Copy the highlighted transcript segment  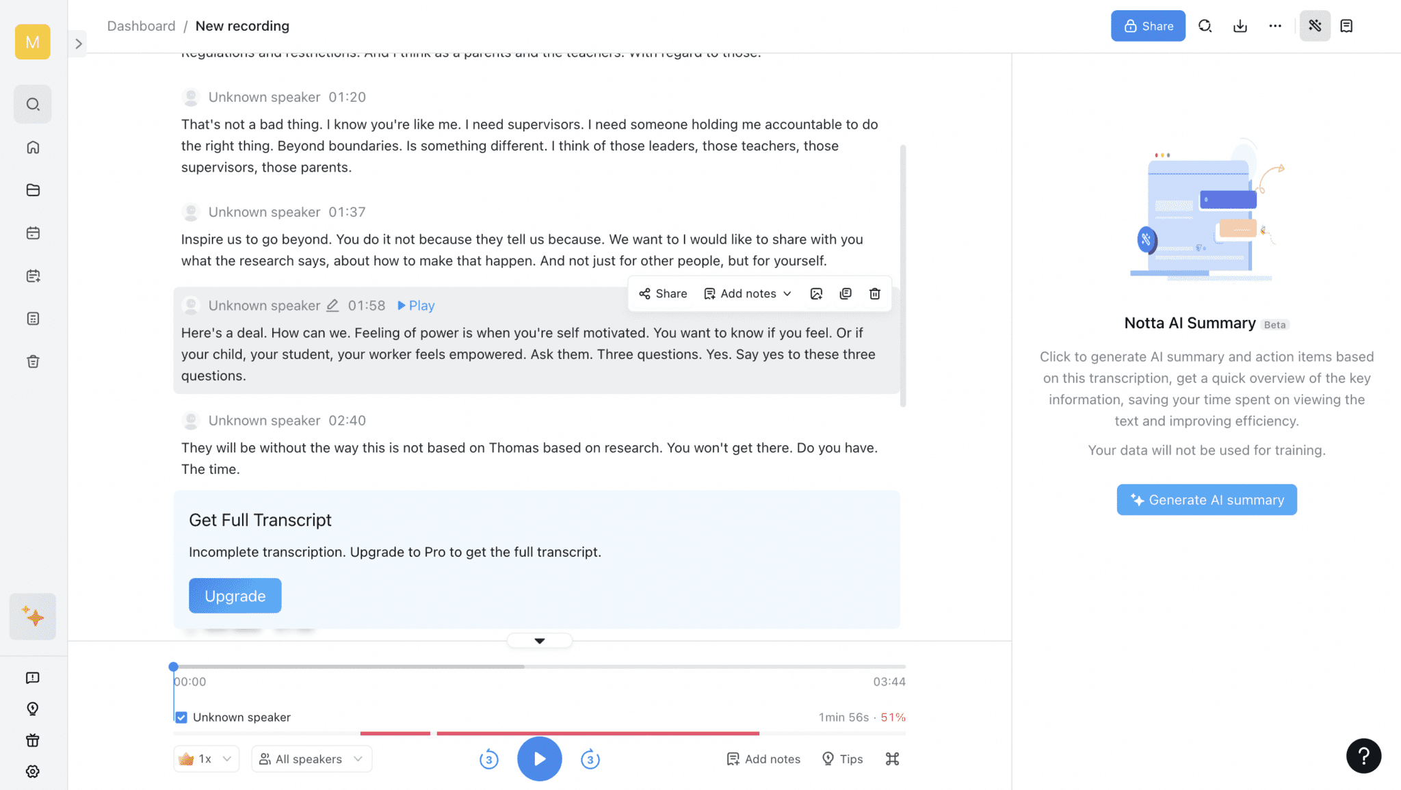(846, 293)
